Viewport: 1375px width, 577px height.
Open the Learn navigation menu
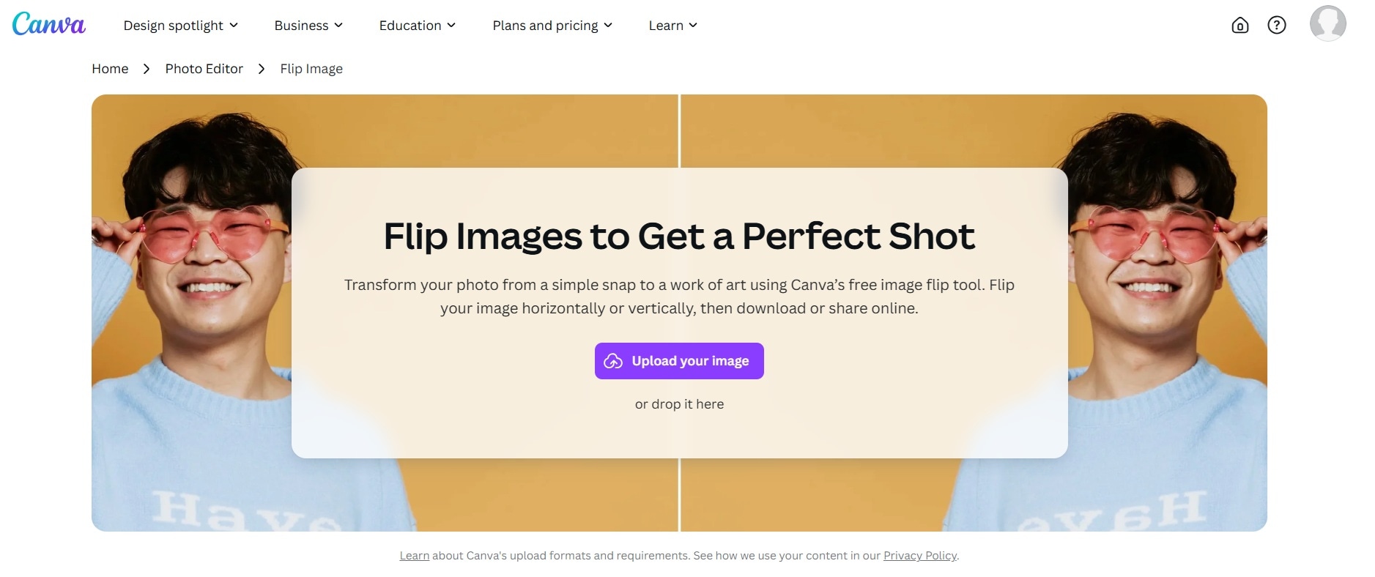pos(672,26)
